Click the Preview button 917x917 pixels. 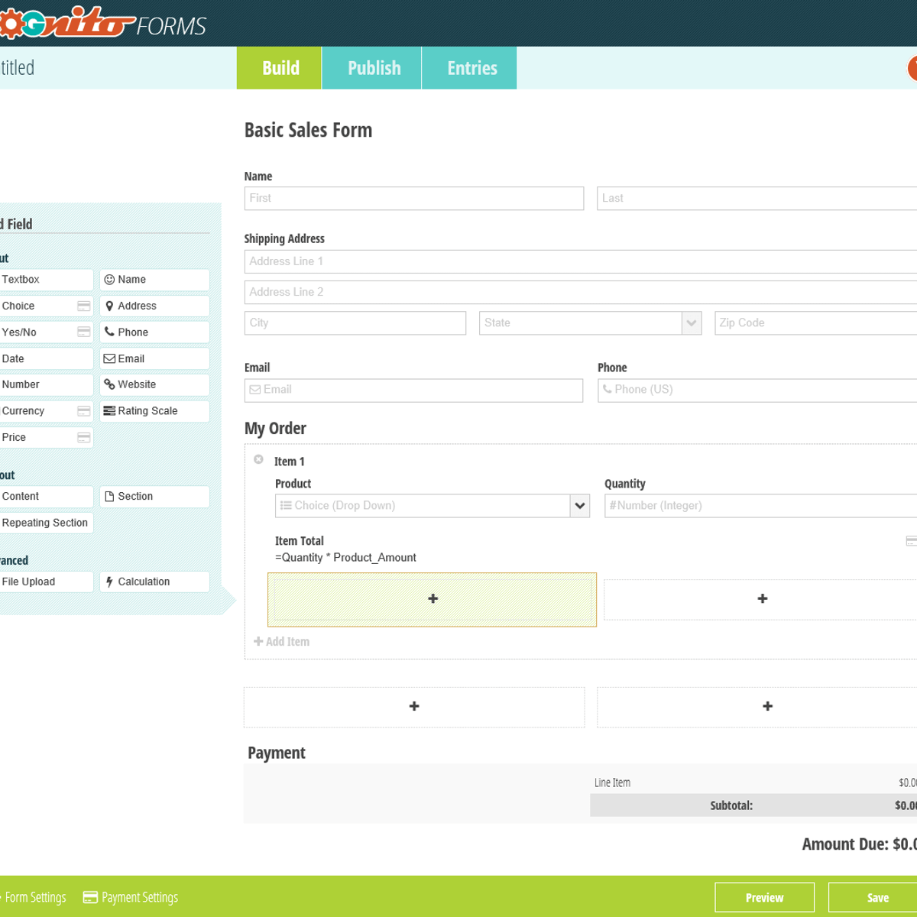763,897
